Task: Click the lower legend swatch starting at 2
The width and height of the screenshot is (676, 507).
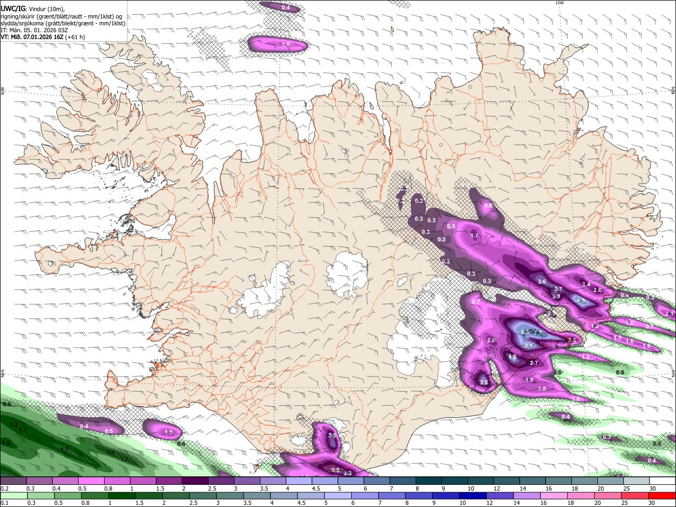Action: tap(176, 495)
